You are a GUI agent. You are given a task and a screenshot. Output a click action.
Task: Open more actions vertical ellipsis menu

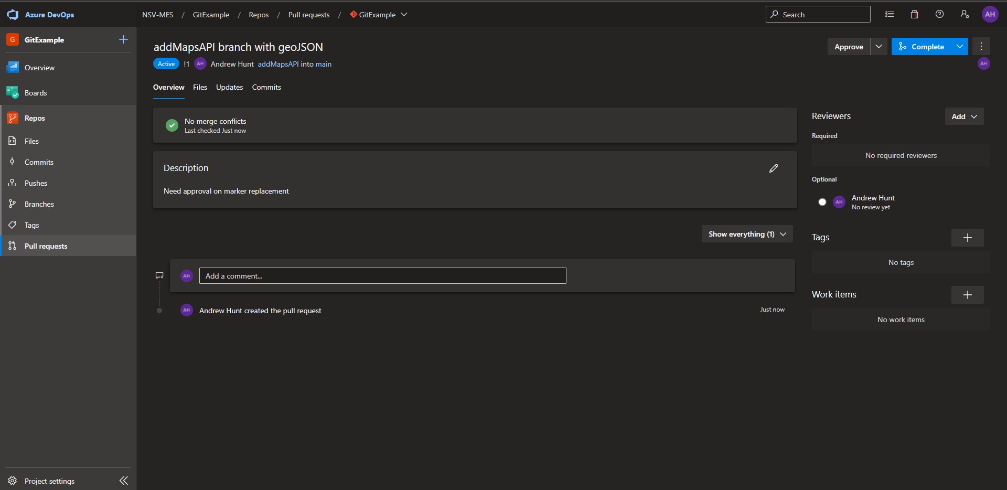(x=981, y=46)
